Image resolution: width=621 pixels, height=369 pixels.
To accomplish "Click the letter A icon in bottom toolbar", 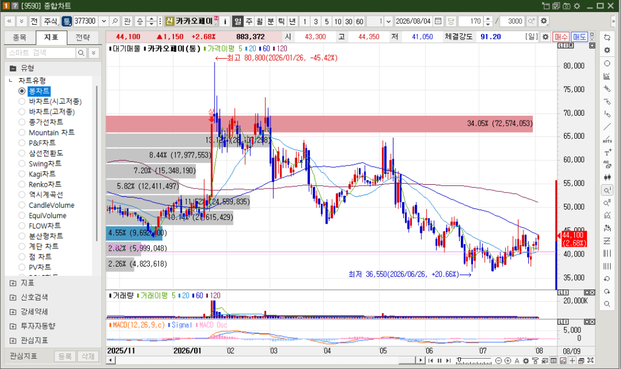I will [x=517, y=361].
